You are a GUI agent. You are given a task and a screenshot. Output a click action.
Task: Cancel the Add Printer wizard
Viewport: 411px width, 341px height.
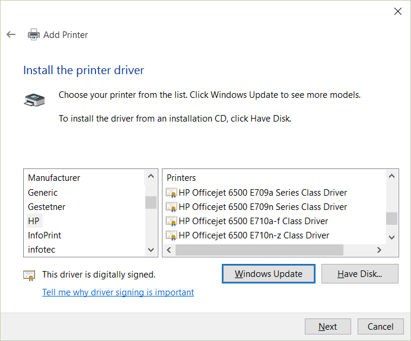point(380,326)
